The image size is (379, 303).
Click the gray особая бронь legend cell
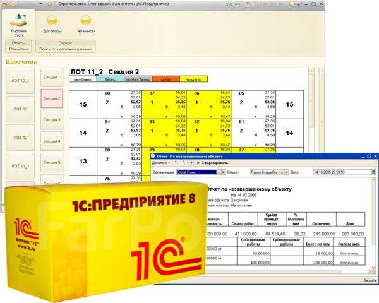(x=138, y=80)
